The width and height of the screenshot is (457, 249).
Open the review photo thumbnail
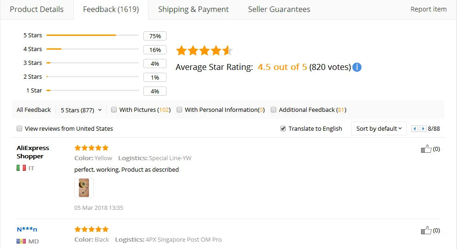[84, 188]
